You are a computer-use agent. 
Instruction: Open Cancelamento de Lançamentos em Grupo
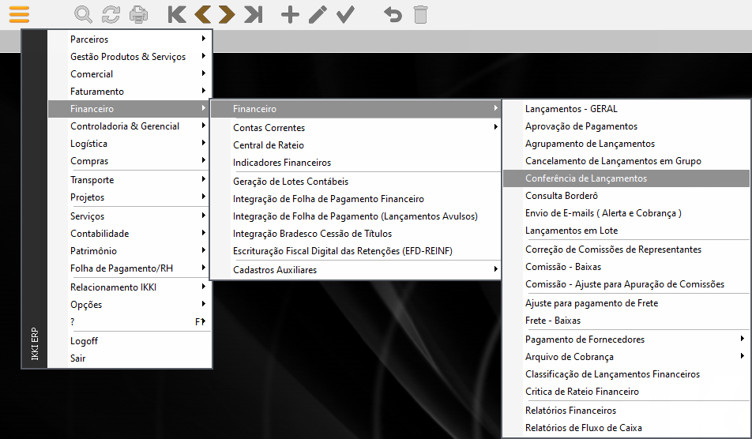tap(626, 160)
